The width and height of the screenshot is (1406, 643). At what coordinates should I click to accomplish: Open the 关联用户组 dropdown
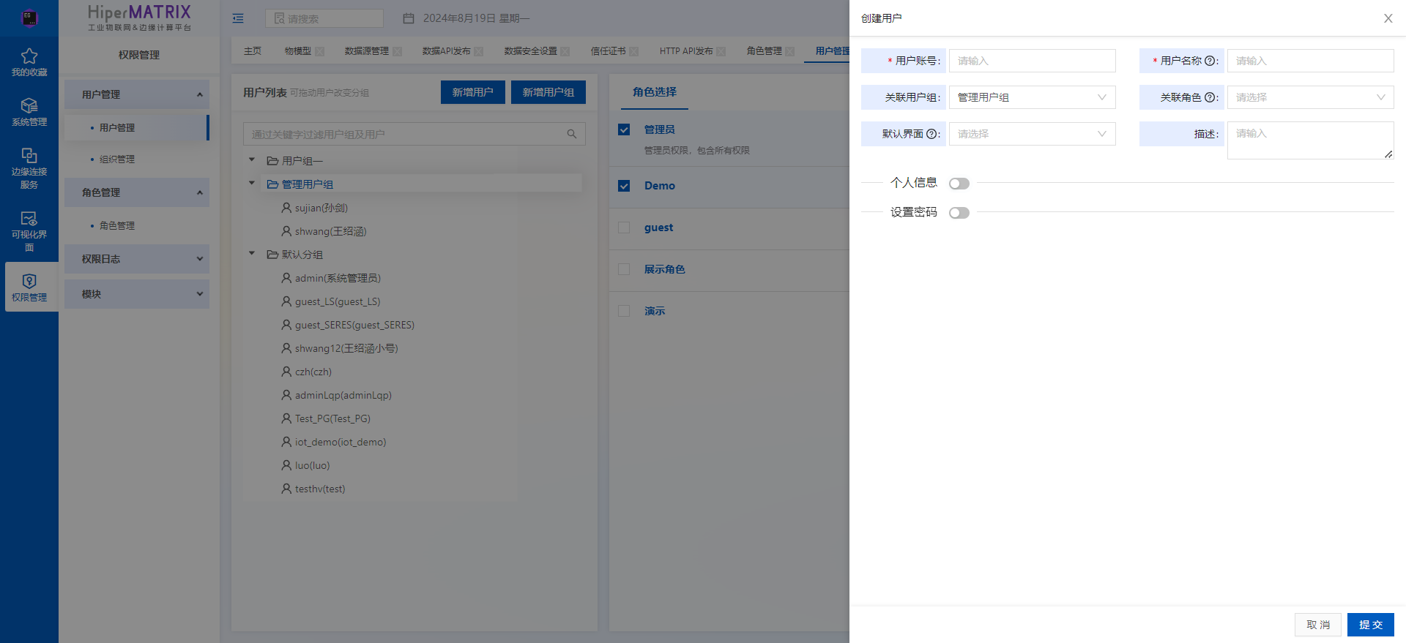click(1033, 97)
